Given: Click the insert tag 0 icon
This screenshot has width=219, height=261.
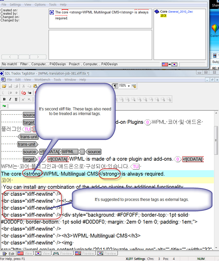Looking at the screenshot, I should point(169,99).
